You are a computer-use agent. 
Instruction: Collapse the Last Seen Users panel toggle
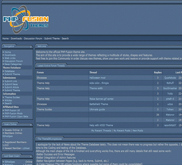tap(31, 156)
